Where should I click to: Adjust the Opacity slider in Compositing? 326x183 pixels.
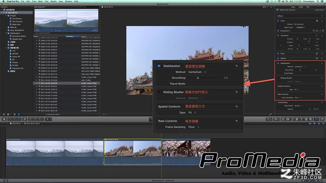[x=309, y=109]
